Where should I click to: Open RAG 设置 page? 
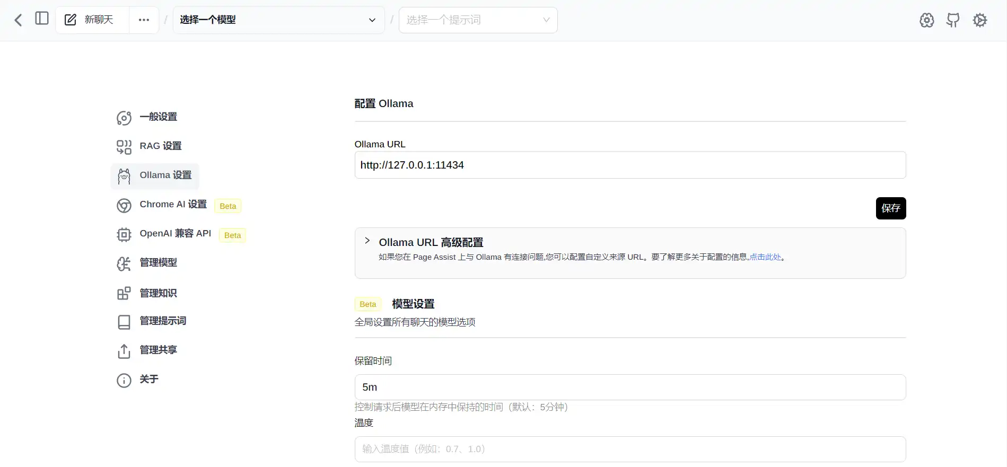(160, 146)
